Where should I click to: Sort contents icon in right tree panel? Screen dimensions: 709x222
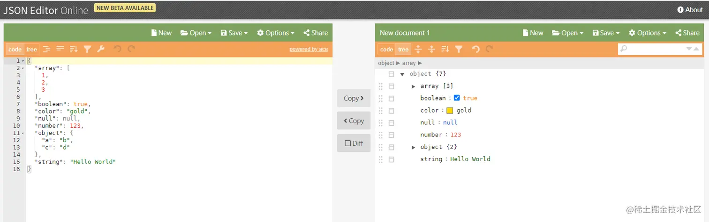[445, 49]
